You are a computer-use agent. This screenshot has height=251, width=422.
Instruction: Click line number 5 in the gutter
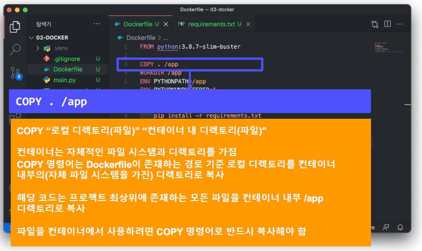tap(126, 81)
